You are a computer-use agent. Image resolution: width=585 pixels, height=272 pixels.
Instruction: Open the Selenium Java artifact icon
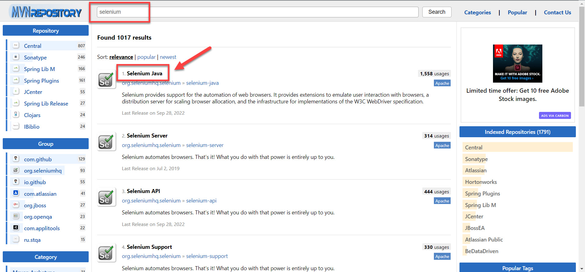(x=106, y=79)
